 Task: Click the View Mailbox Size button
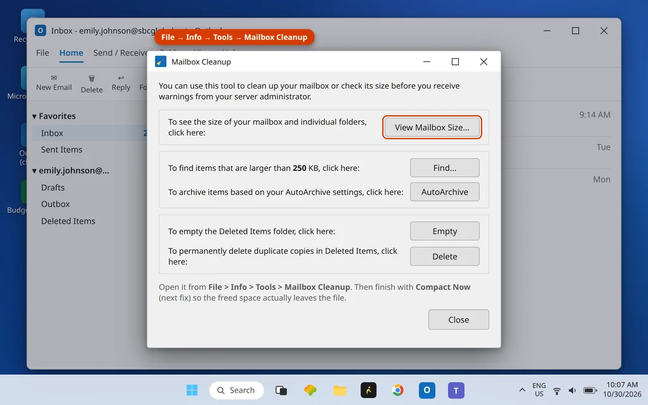432,127
